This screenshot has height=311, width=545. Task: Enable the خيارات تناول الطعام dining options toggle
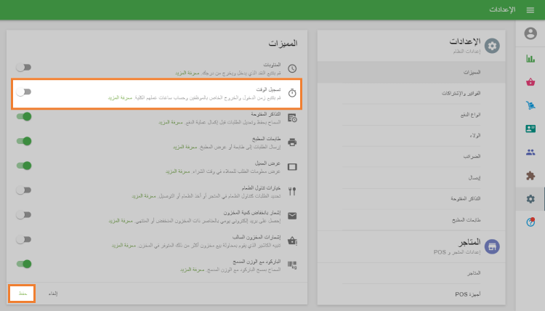click(x=24, y=190)
